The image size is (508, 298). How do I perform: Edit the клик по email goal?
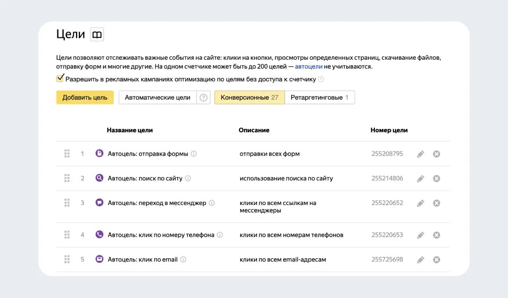[421, 260]
